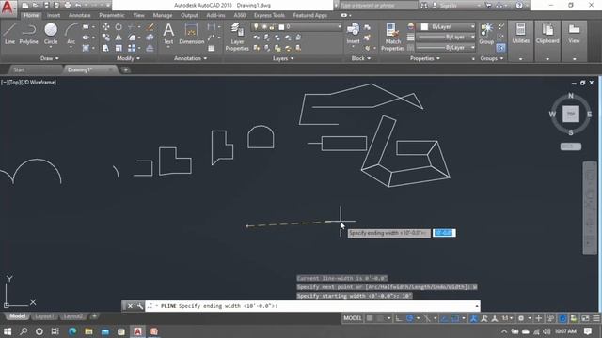Open the Utilities panel
Viewport: 602px width, 338px height.
pyautogui.click(x=520, y=40)
